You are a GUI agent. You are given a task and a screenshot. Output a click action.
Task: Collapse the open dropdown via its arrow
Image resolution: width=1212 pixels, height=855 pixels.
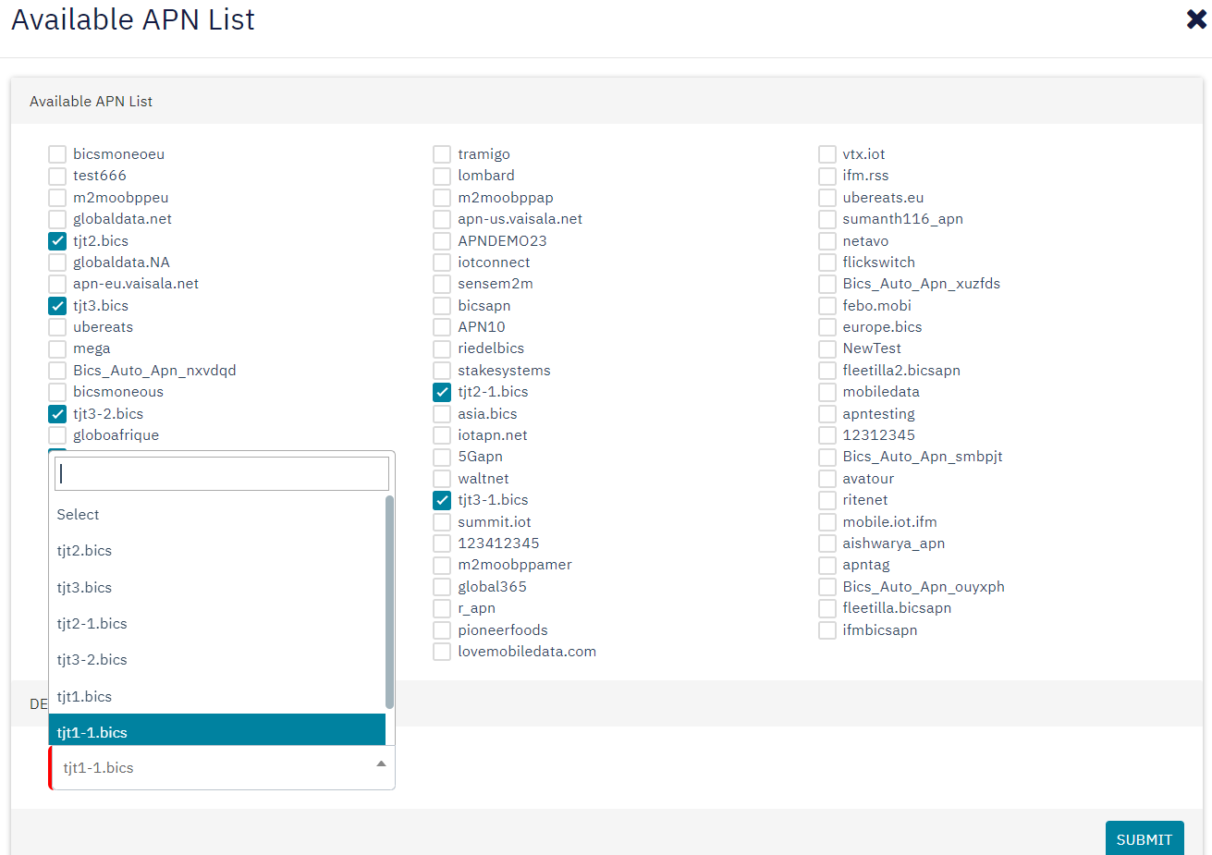tap(380, 763)
